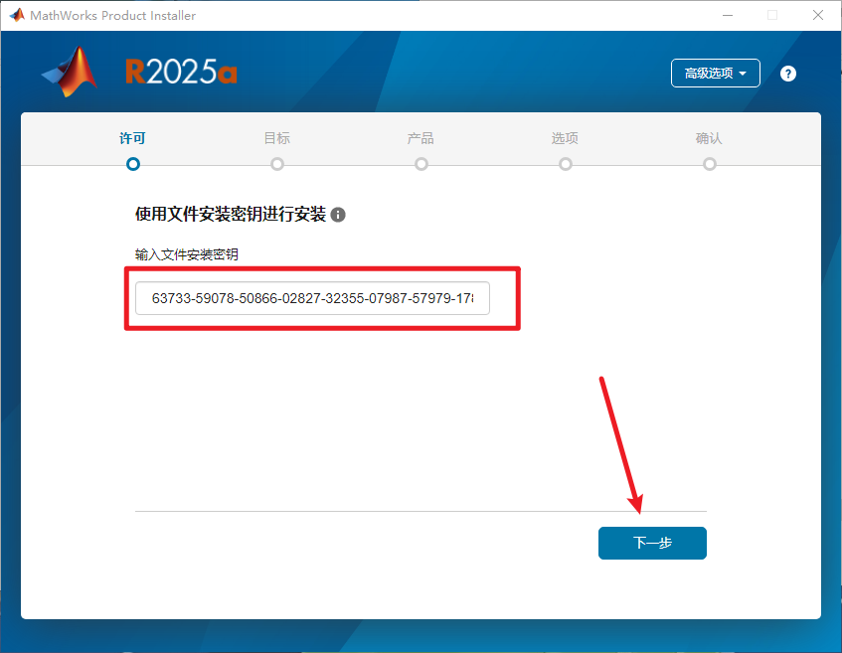The width and height of the screenshot is (842, 653).
Task: Click the 输入文件安装密钥 label
Action: pyautogui.click(x=186, y=254)
